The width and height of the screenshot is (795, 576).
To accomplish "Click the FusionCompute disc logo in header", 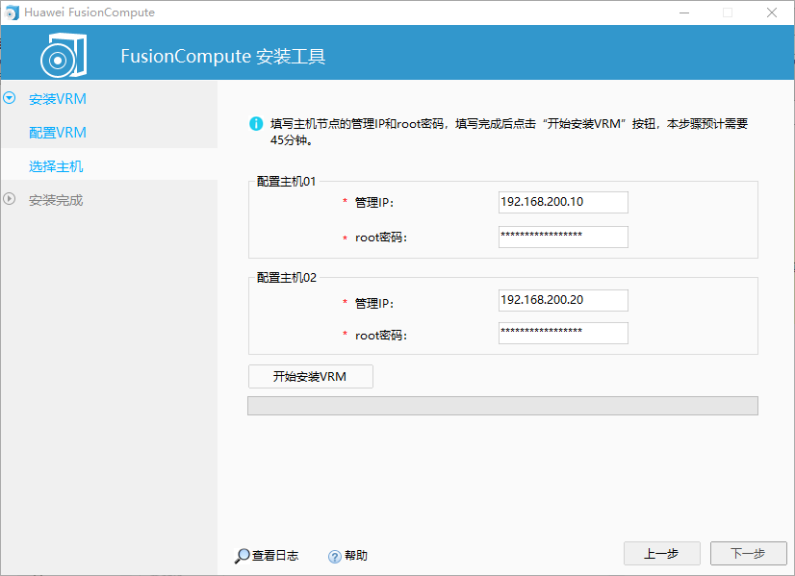I will pyautogui.click(x=64, y=55).
